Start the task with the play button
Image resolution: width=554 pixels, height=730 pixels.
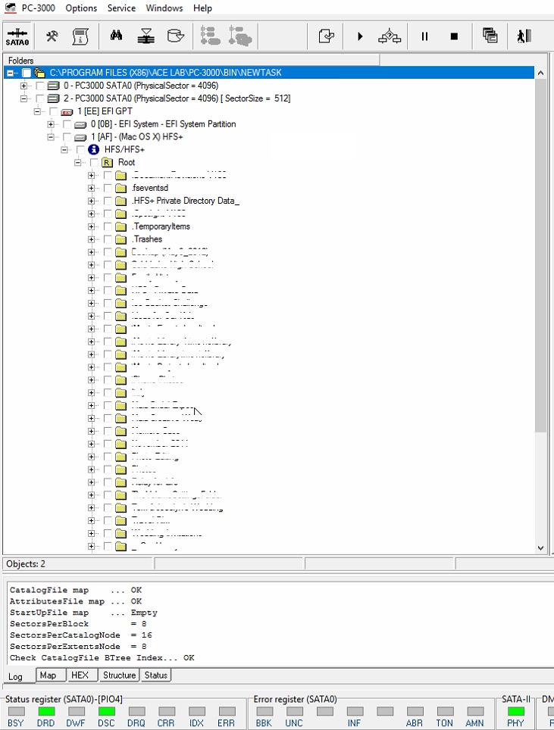(360, 36)
